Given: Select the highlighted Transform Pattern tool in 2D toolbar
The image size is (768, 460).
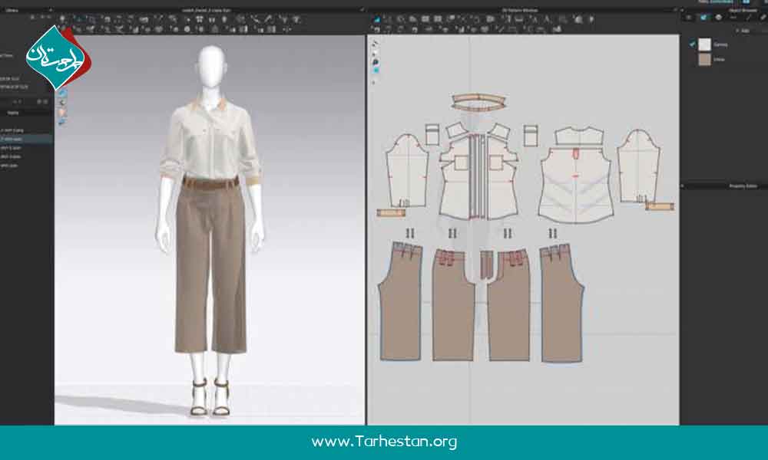Looking at the screenshot, I should 377,18.
